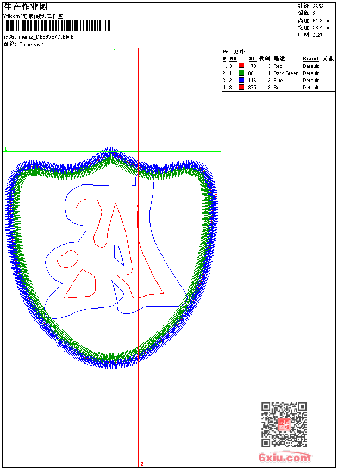Click the red swatch in row 4
The width and height of the screenshot is (337, 468).
pyautogui.click(x=241, y=87)
